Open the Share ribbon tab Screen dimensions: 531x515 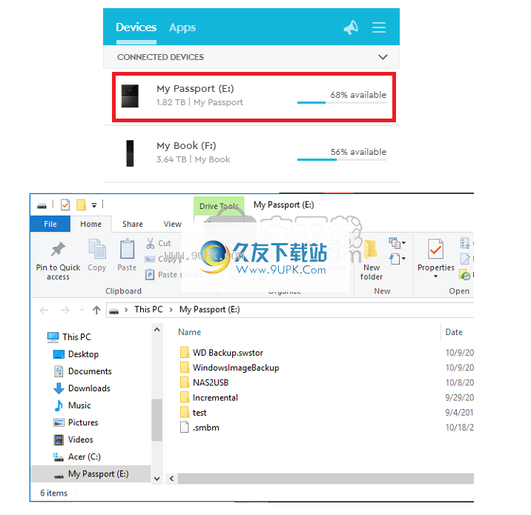(133, 224)
